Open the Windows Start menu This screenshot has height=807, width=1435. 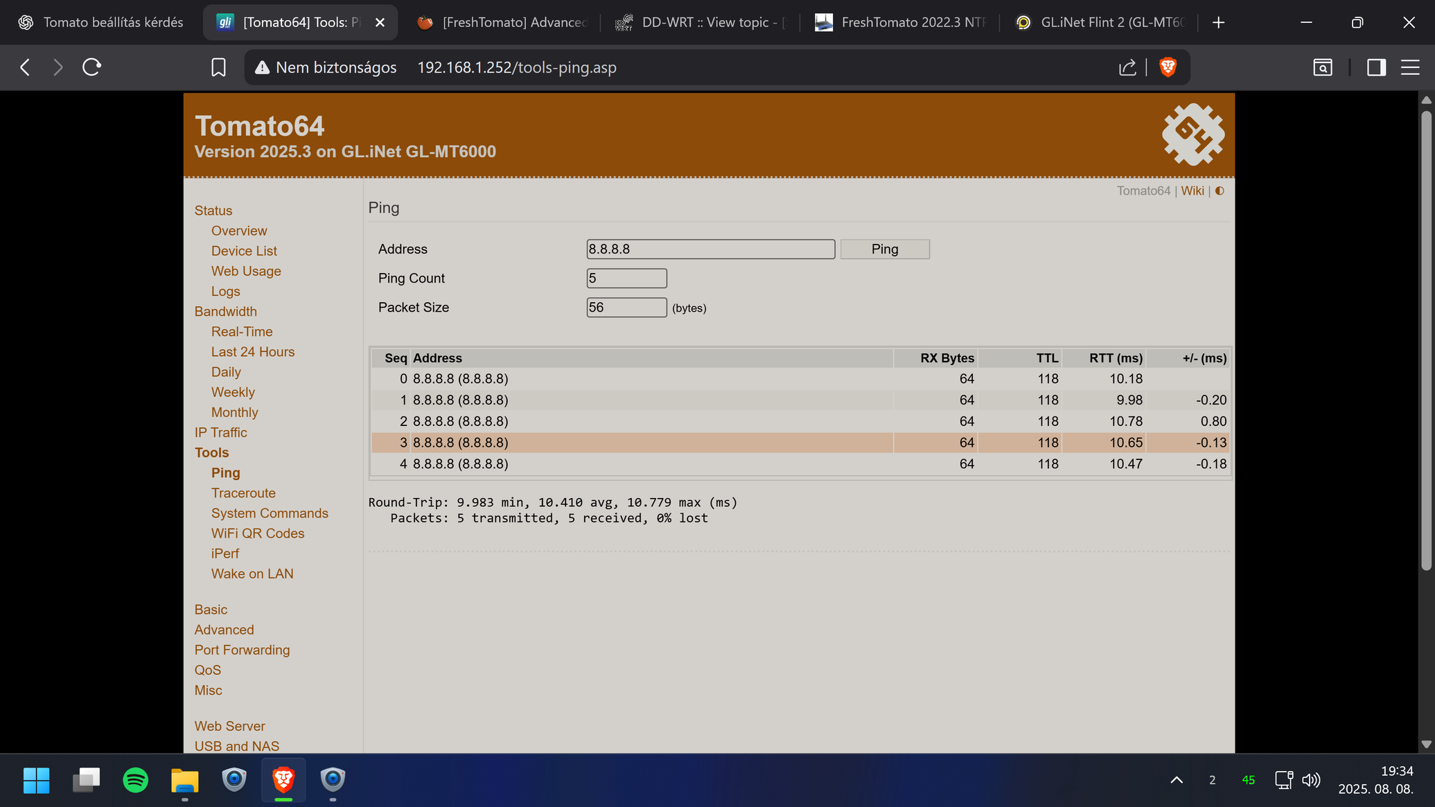coord(36,780)
